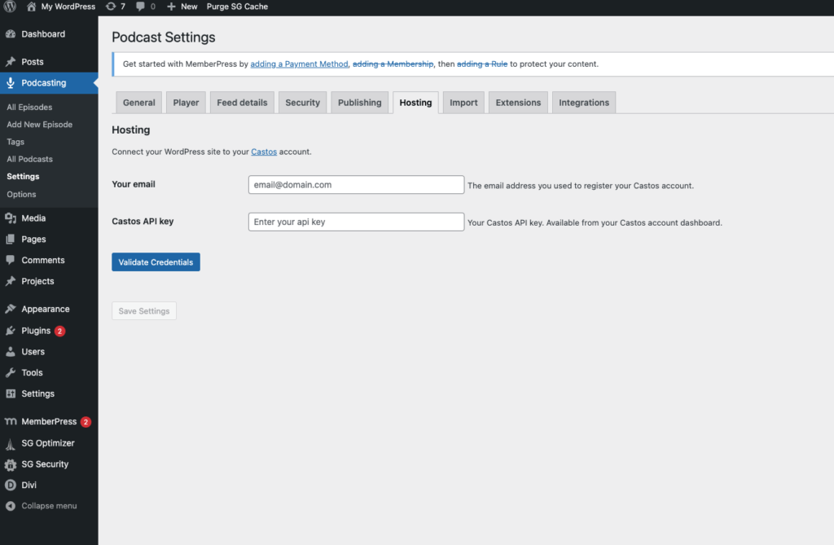Click the Plugins plug icon
This screenshot has height=545, width=834.
click(x=11, y=331)
